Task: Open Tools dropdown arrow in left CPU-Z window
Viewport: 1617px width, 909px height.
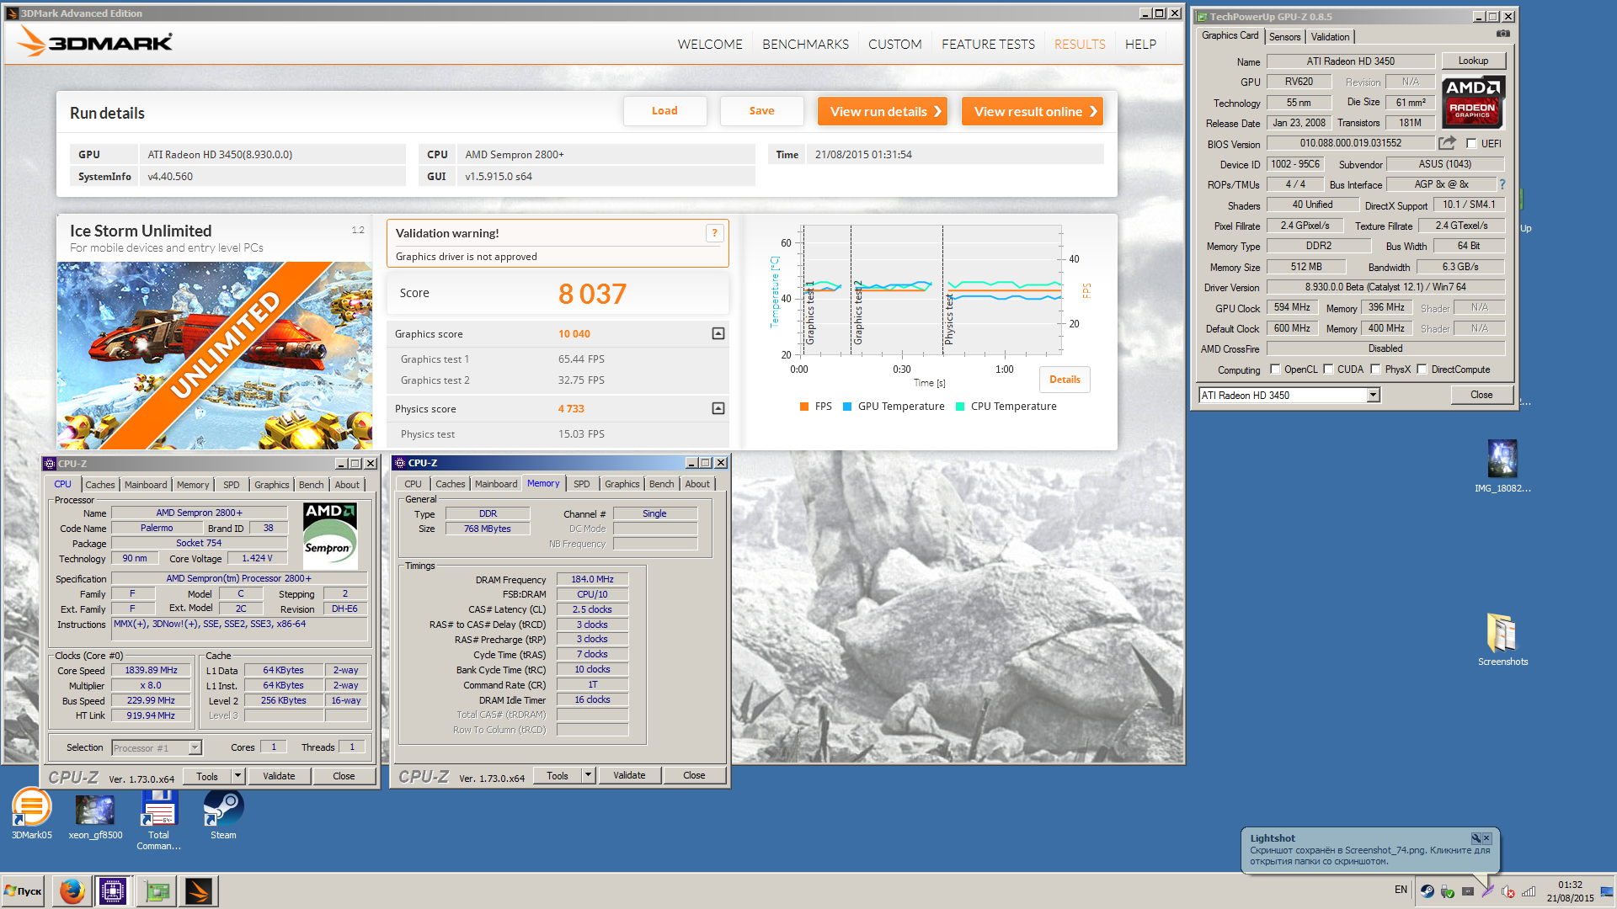Action: click(x=237, y=776)
